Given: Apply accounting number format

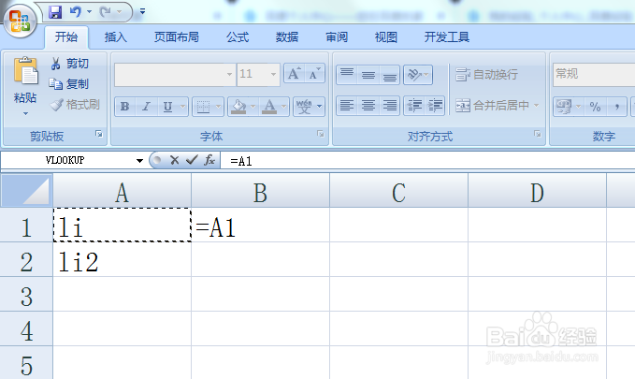Looking at the screenshot, I should pos(564,107).
